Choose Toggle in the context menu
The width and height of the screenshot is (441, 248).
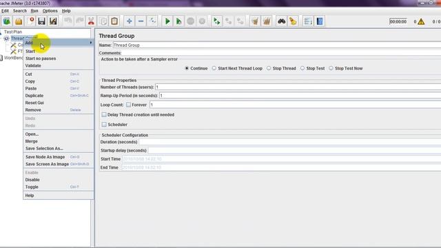58,187
